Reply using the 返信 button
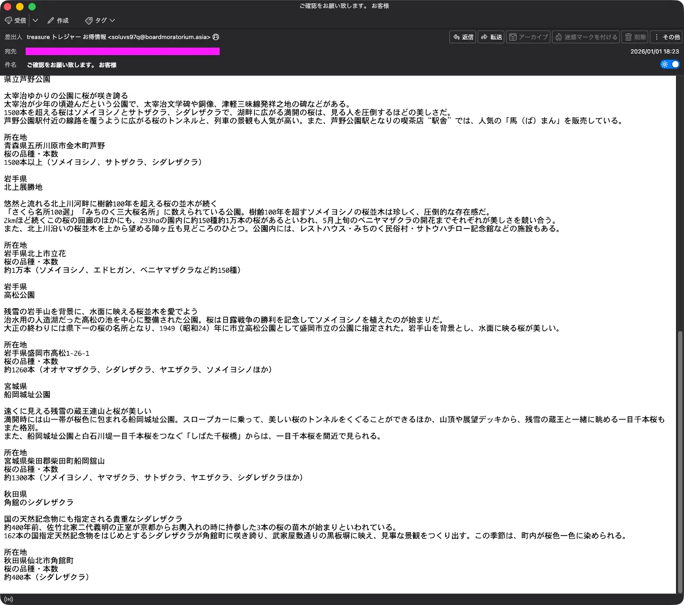684x605 pixels. 463,37
